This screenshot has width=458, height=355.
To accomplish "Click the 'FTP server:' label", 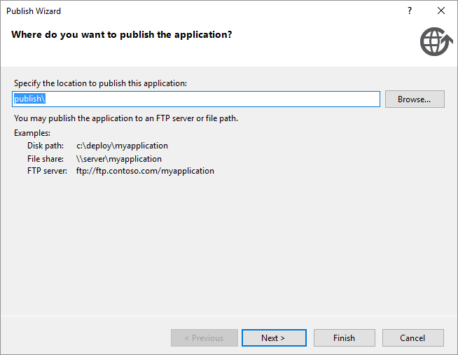I will point(47,171).
